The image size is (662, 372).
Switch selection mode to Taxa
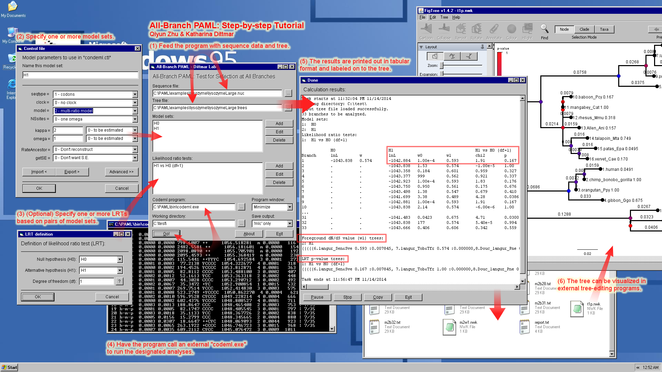pyautogui.click(x=604, y=29)
